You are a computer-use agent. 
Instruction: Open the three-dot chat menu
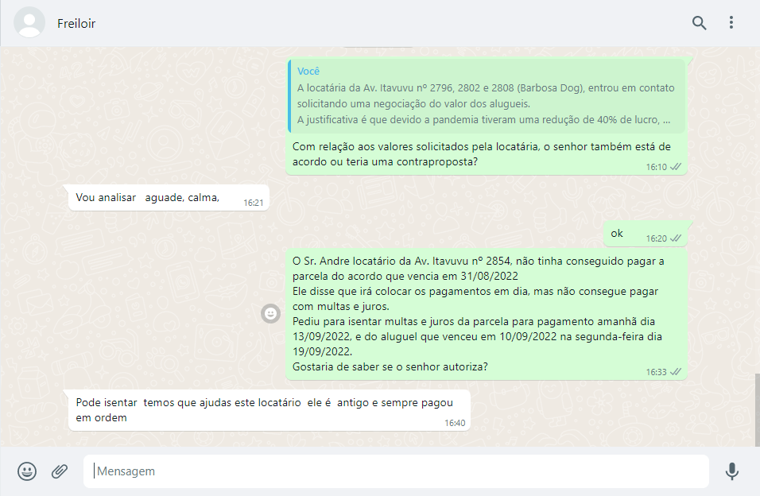(731, 23)
